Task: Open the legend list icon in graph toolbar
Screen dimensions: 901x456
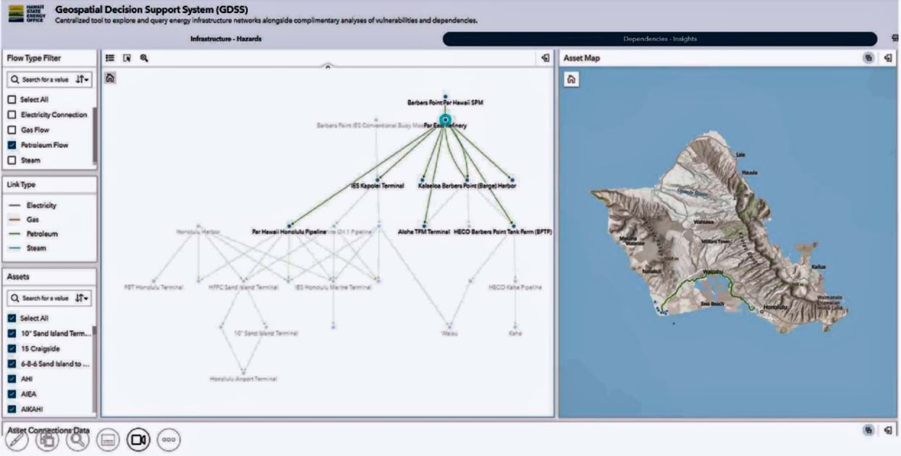Action: [110, 58]
